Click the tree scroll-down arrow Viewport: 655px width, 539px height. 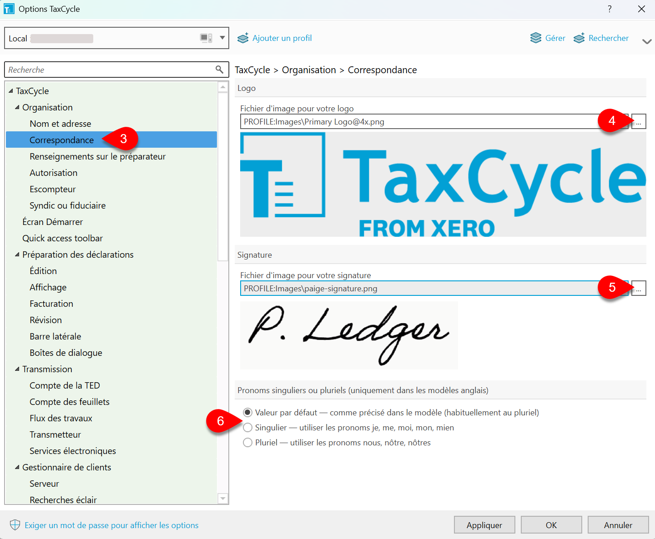(223, 499)
